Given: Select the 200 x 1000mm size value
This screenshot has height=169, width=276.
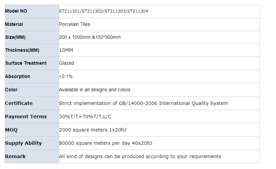Looking at the screenshot, I should (90, 38).
